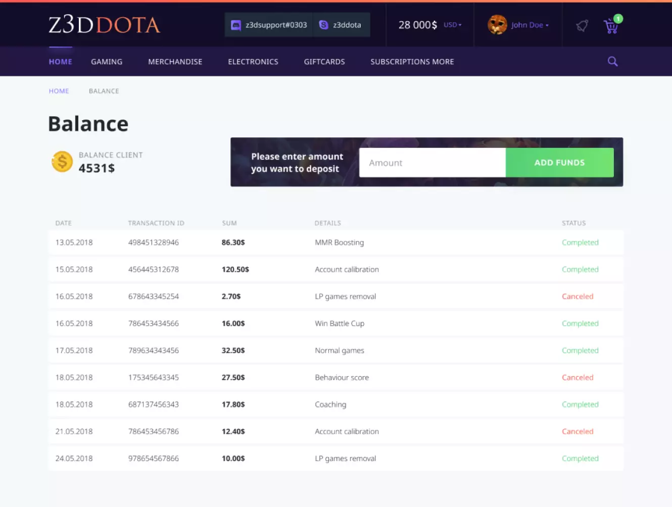Click the HOME breadcrumb link
The height and width of the screenshot is (507, 672).
59,91
